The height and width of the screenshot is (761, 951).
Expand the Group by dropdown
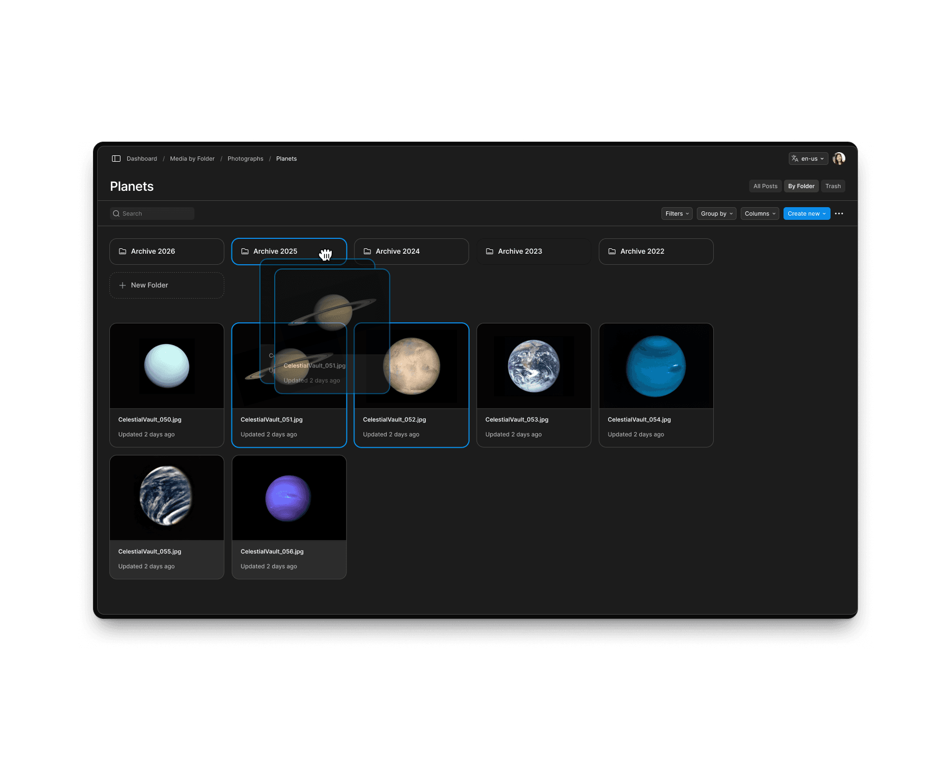click(716, 214)
